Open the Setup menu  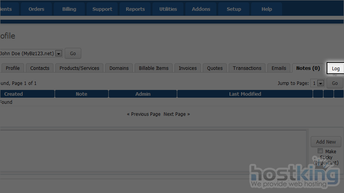pyautogui.click(x=234, y=9)
